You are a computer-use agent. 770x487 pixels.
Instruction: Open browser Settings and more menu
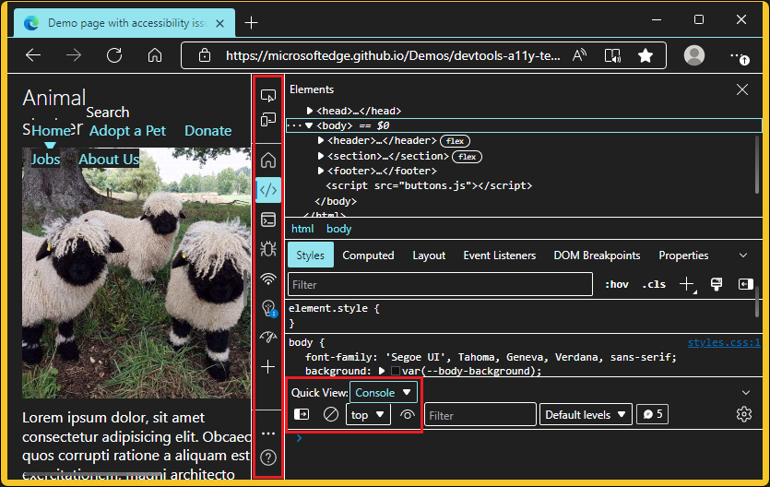(739, 56)
